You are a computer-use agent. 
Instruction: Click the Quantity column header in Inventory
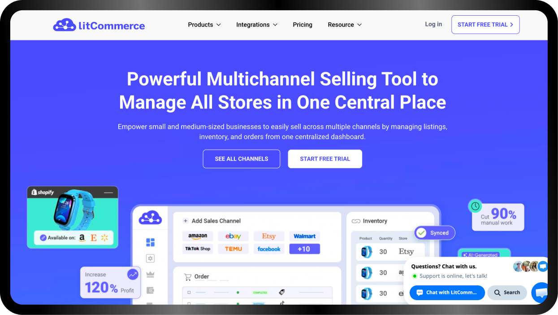pos(386,239)
